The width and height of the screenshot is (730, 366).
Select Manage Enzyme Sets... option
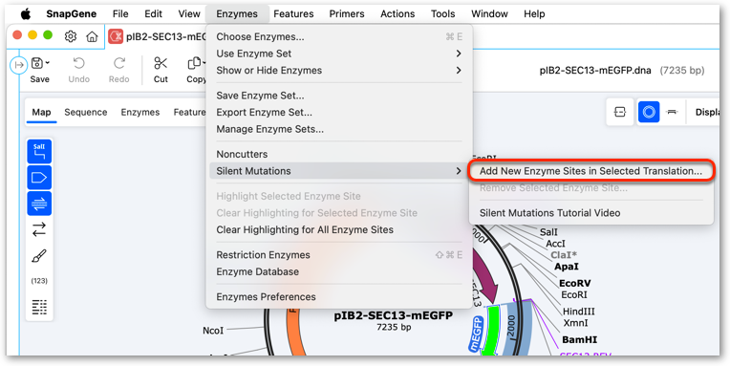[x=339, y=129]
